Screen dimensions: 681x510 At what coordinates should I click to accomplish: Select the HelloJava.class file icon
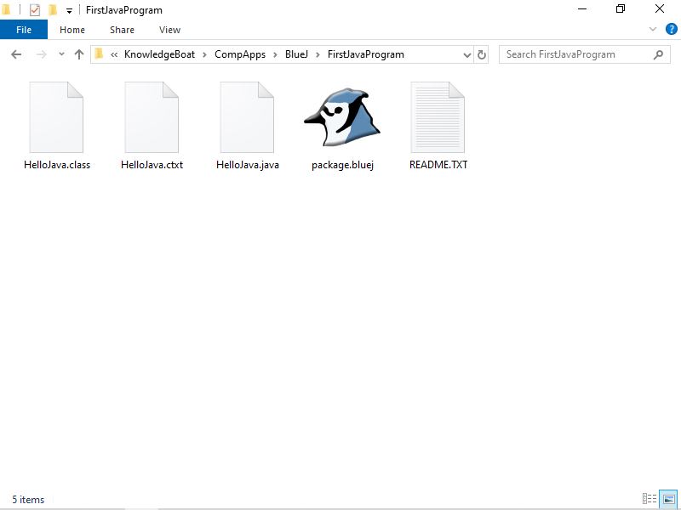[x=56, y=117]
